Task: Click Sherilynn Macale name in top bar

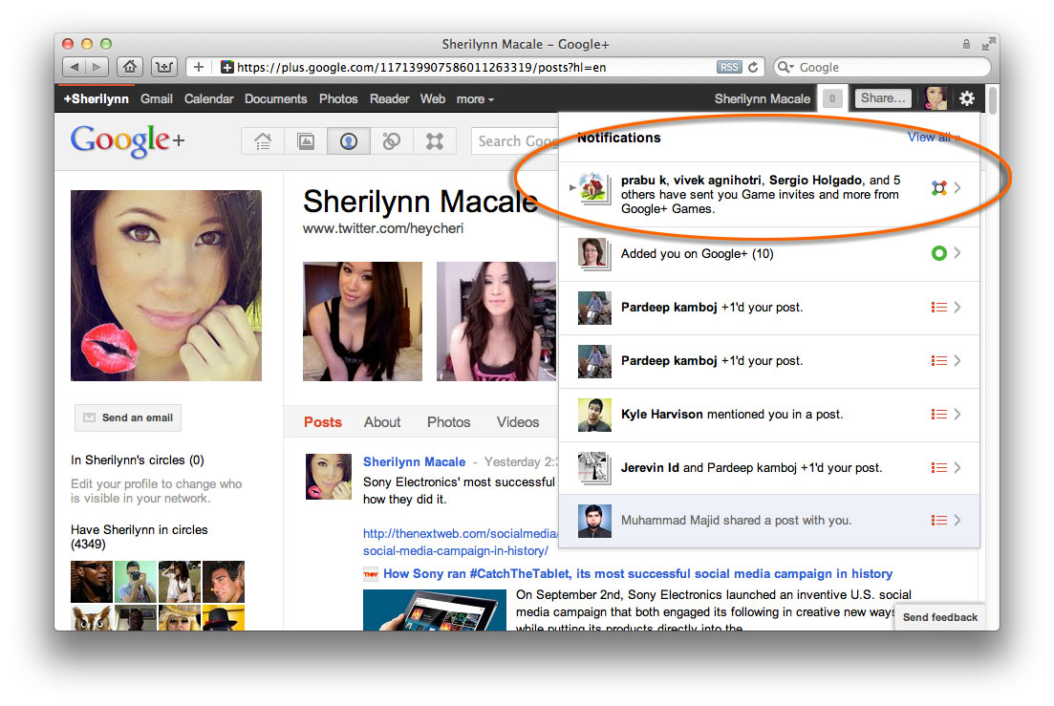Action: point(763,98)
